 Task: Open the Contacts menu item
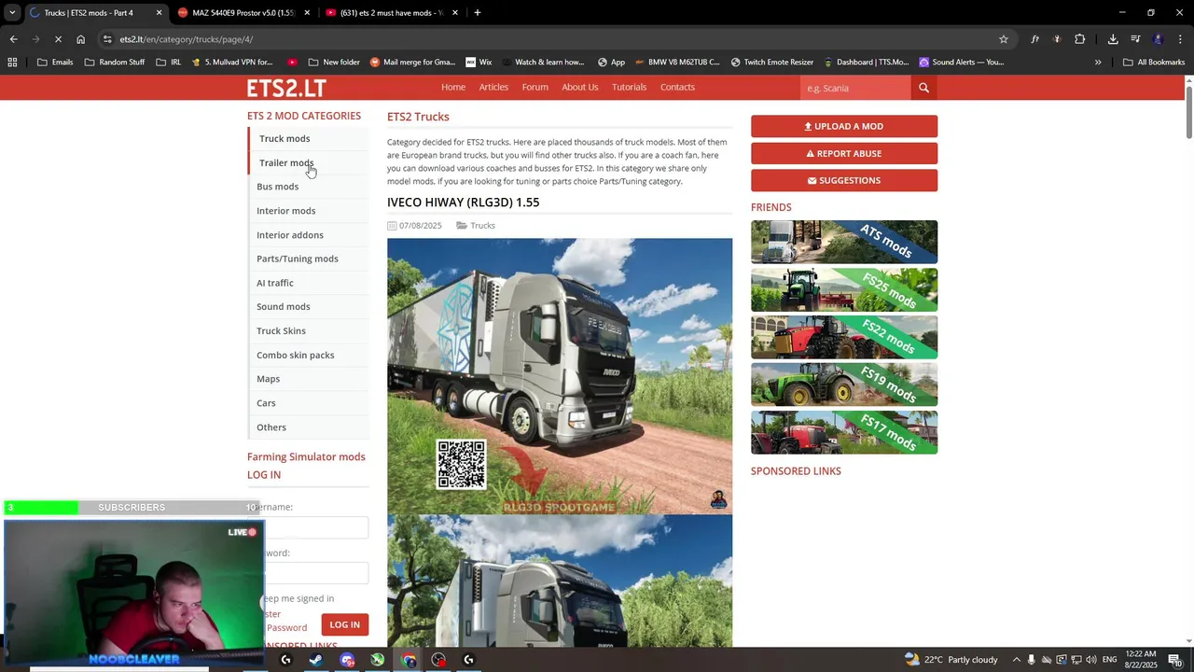click(677, 87)
